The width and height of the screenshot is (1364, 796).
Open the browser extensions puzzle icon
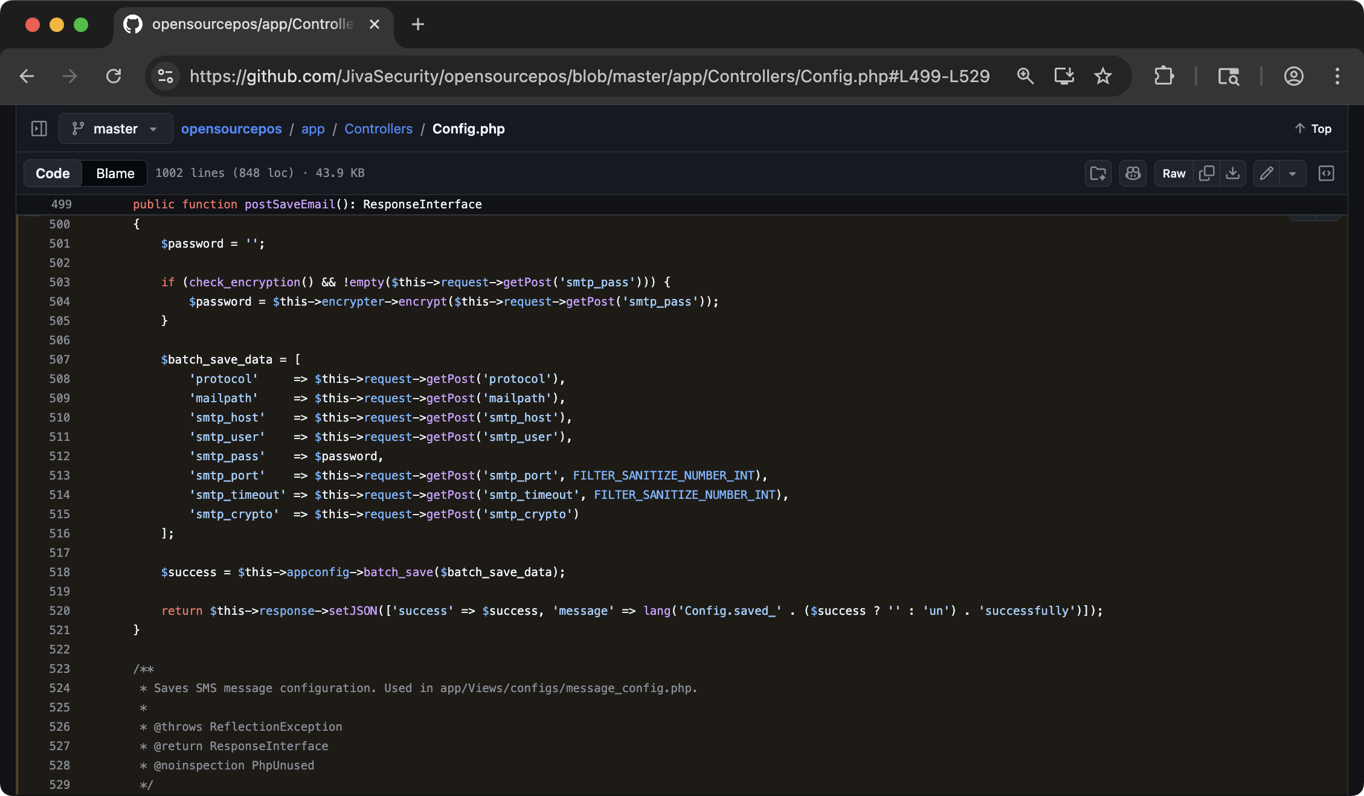pos(1164,76)
